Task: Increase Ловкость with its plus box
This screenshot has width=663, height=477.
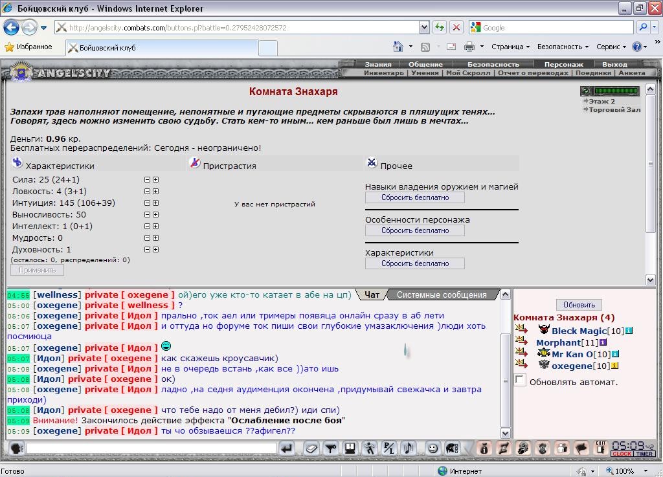Action: 155,192
